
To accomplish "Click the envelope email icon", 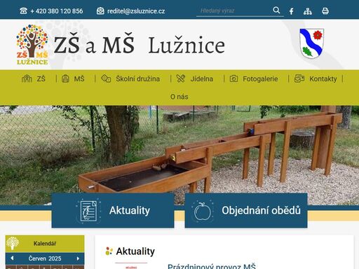I will tap(100, 11).
